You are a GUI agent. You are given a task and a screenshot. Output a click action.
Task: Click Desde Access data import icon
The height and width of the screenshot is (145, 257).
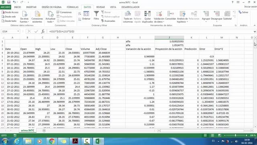click(10, 12)
